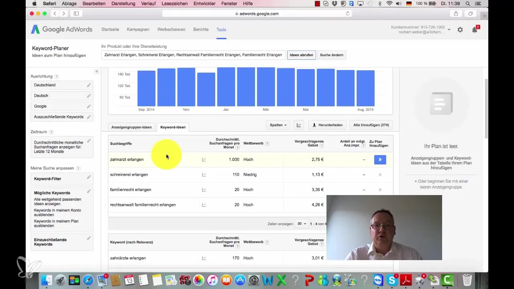The width and height of the screenshot is (514, 289).
Task: Reload page in Safari address bar
Action: tap(348, 13)
